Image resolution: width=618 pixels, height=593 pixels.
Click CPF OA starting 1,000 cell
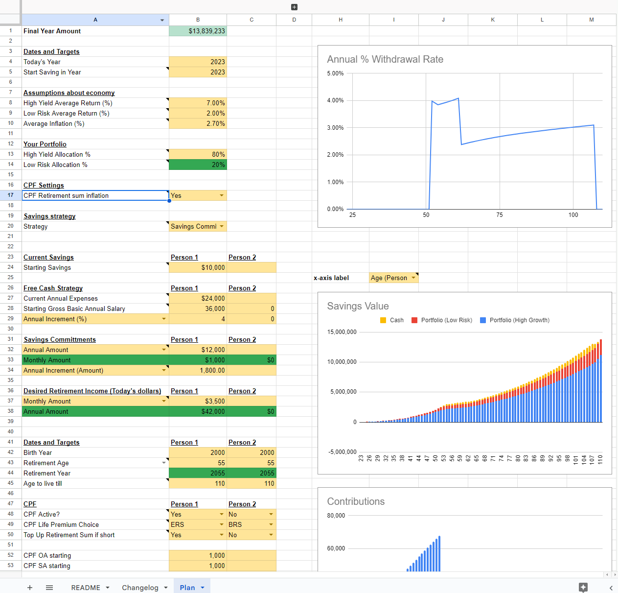pyautogui.click(x=198, y=555)
